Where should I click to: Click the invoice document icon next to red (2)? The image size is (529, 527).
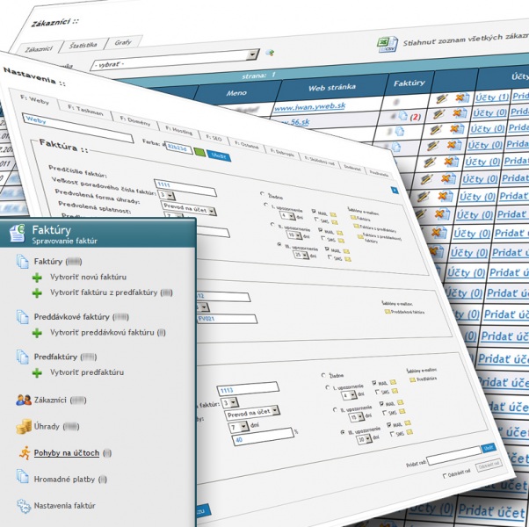point(402,116)
